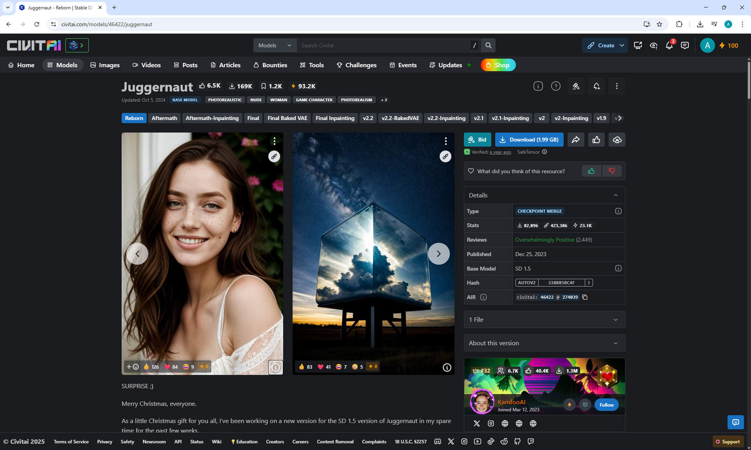Click the Download (1.99 GB) button
Image resolution: width=751 pixels, height=450 pixels.
coord(529,140)
